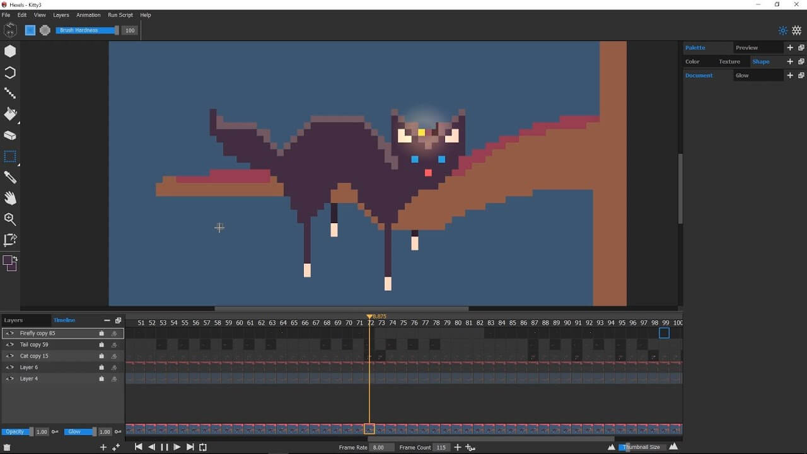Click the key icon beside Glow value
This screenshot has width=807, height=454.
[x=118, y=432]
